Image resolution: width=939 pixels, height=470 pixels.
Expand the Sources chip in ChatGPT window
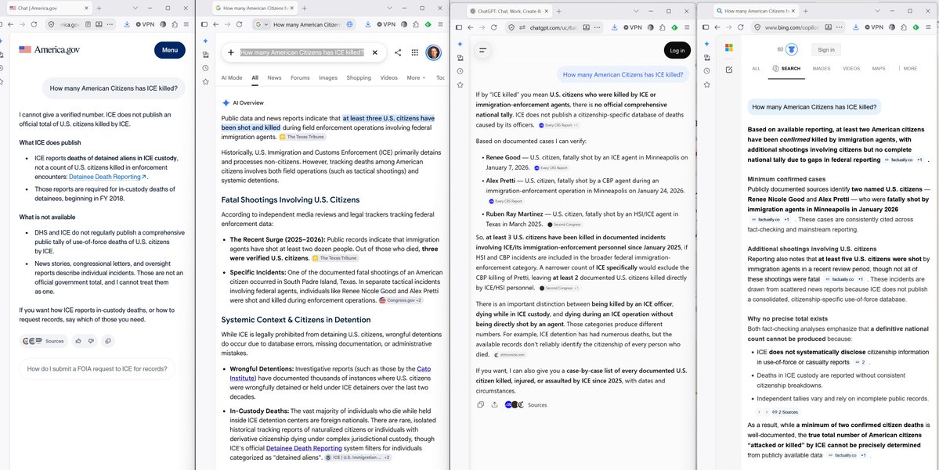click(x=525, y=405)
